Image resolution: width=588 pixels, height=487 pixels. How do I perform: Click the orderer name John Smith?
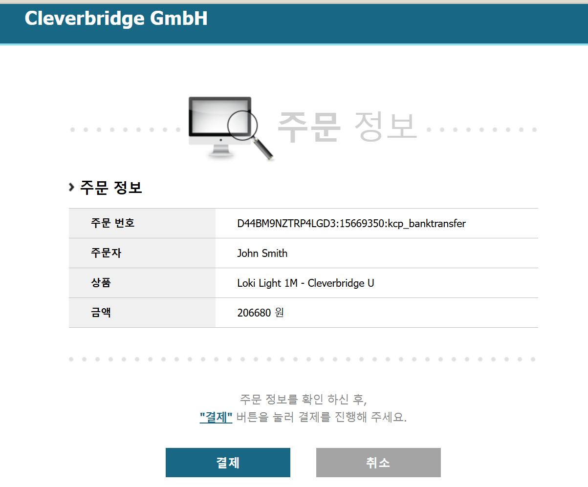(262, 254)
